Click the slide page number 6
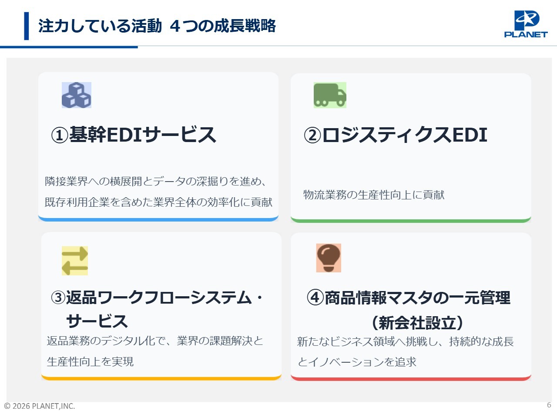The height and width of the screenshot is (417, 557). click(549, 405)
